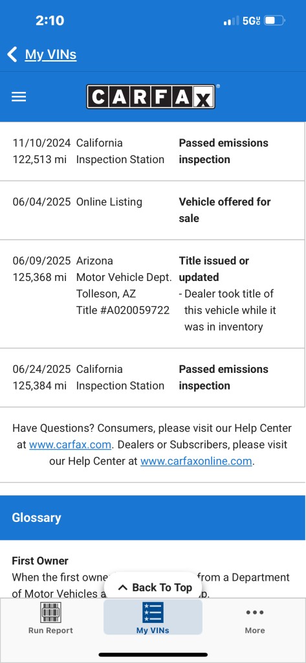Switch to the Run Report tab
The image size is (306, 663).
click(50, 618)
